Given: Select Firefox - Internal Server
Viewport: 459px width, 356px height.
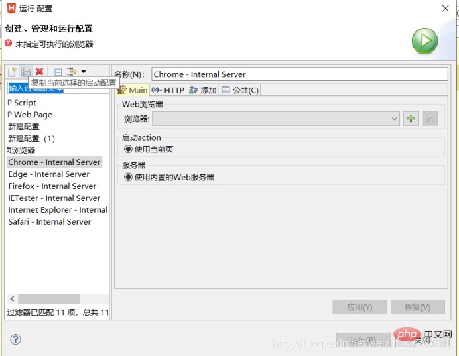Looking at the screenshot, I should 52,186.
